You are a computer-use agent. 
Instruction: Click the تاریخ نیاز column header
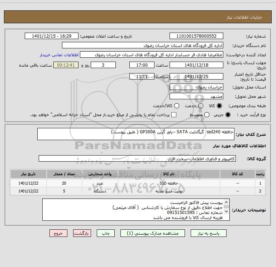click(28, 174)
